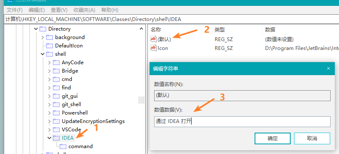This screenshot has width=339, height=154.
Task: Select the DefaultIcon tree label
Action: click(x=69, y=46)
